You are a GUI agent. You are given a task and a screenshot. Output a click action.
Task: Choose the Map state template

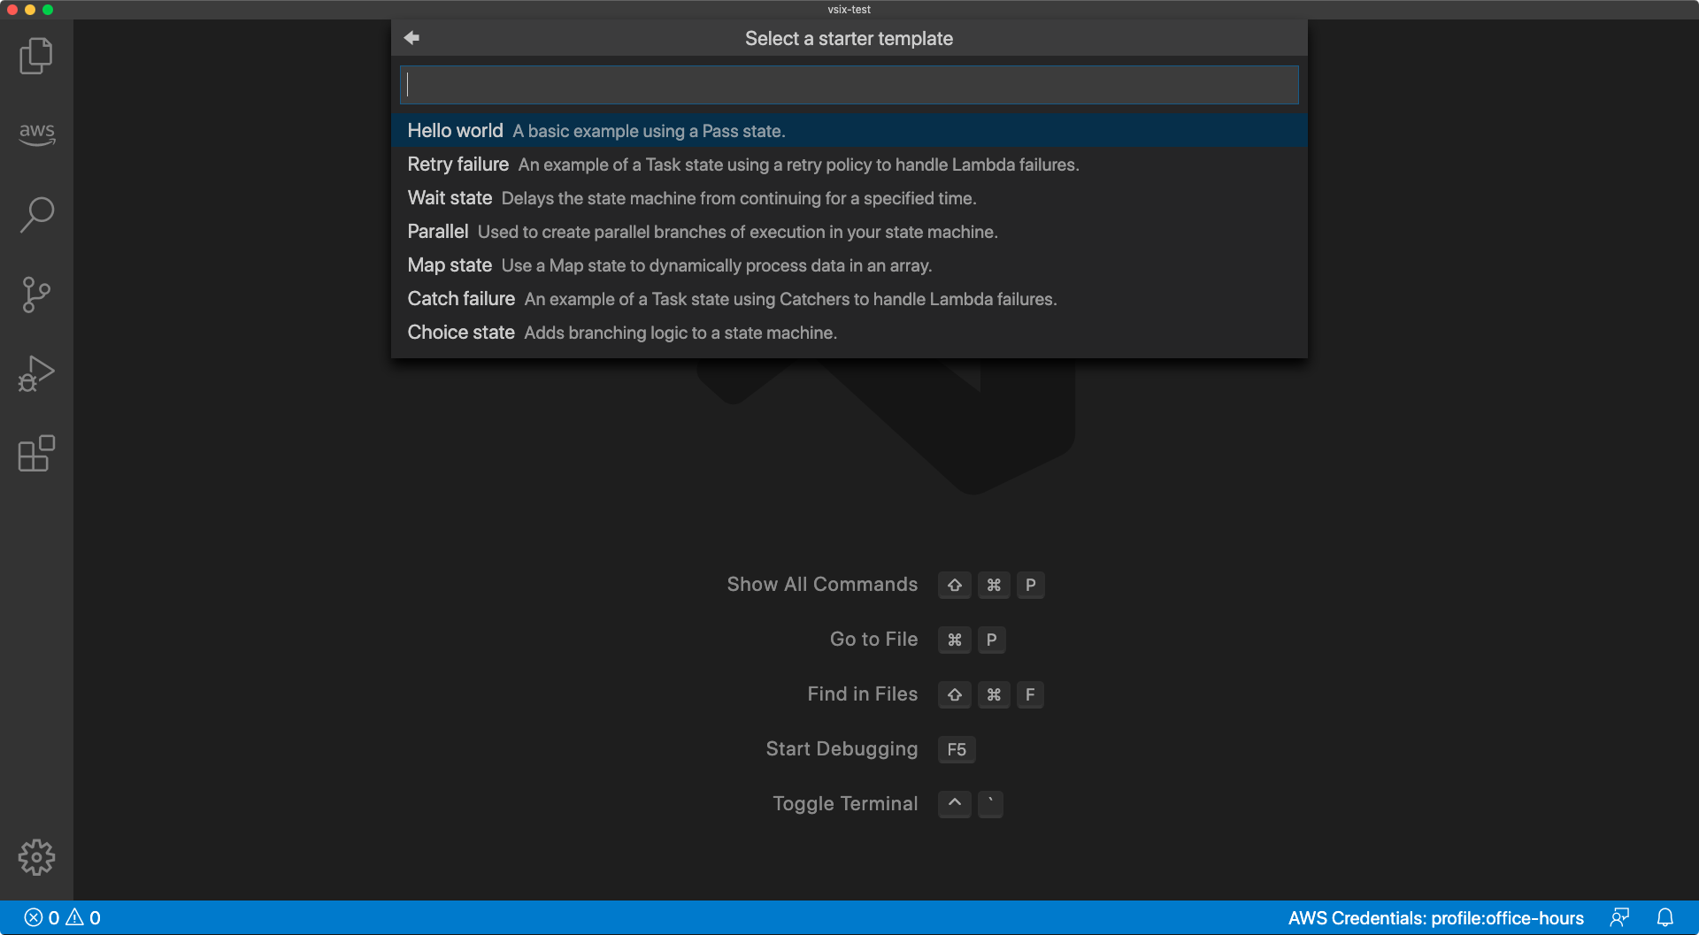pyautogui.click(x=849, y=265)
